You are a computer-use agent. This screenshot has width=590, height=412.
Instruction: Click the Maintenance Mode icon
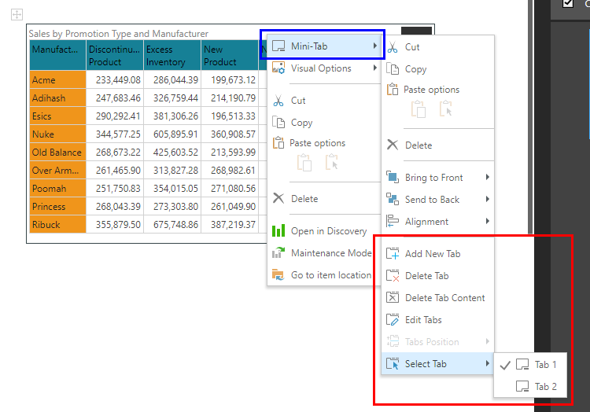coord(278,253)
